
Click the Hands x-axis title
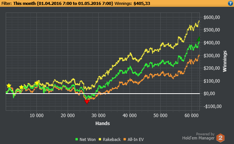point(103,123)
